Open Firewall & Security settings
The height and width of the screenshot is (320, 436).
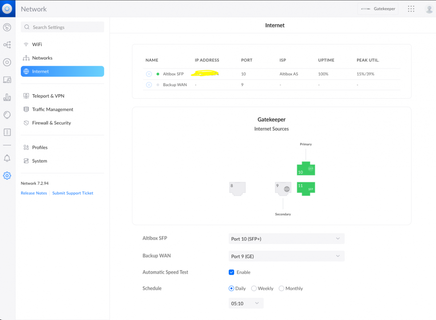[x=51, y=123]
